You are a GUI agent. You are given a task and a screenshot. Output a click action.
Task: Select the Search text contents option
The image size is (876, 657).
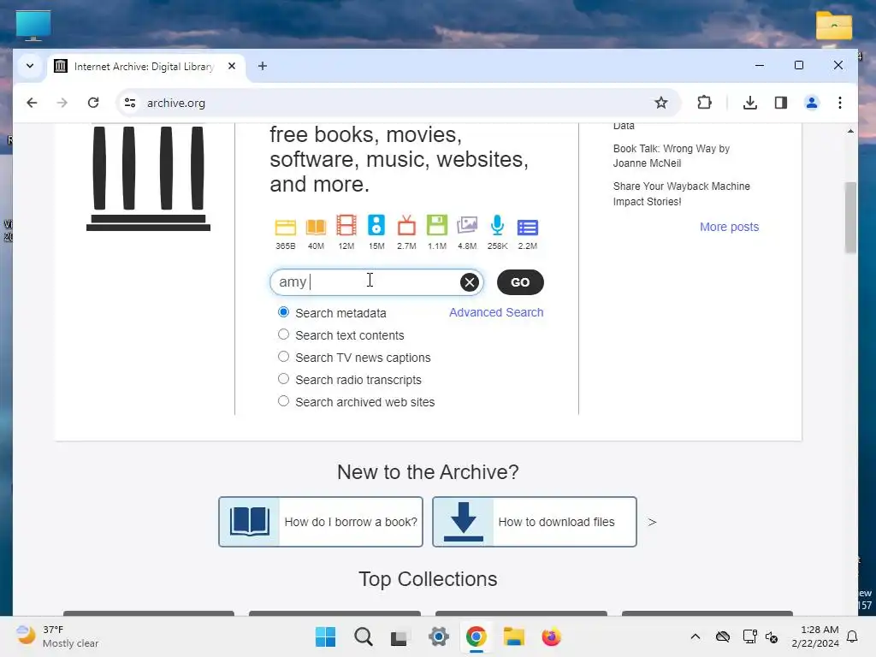coord(284,334)
